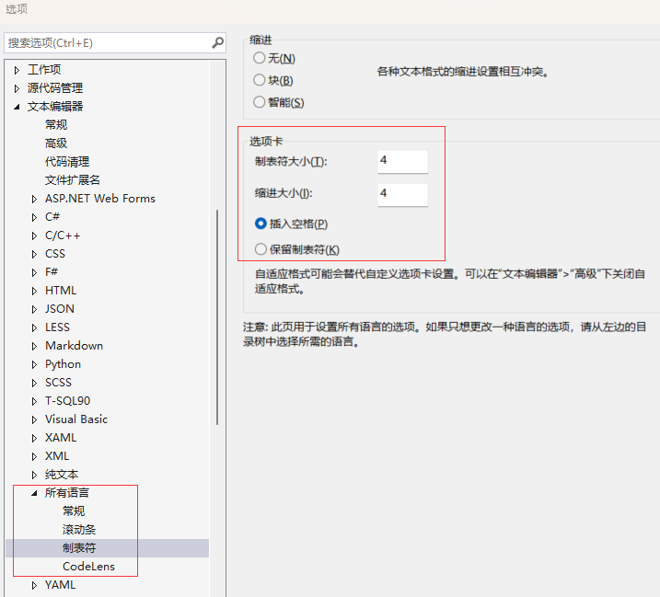The height and width of the screenshot is (597, 660).
Task: Expand the 纯文本 node
Action: coord(34,475)
